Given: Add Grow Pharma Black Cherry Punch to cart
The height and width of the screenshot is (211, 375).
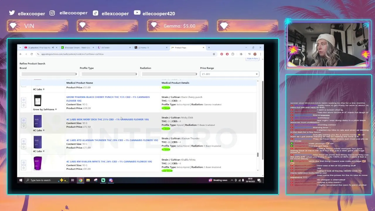Looking at the screenshot, I should [24, 100].
